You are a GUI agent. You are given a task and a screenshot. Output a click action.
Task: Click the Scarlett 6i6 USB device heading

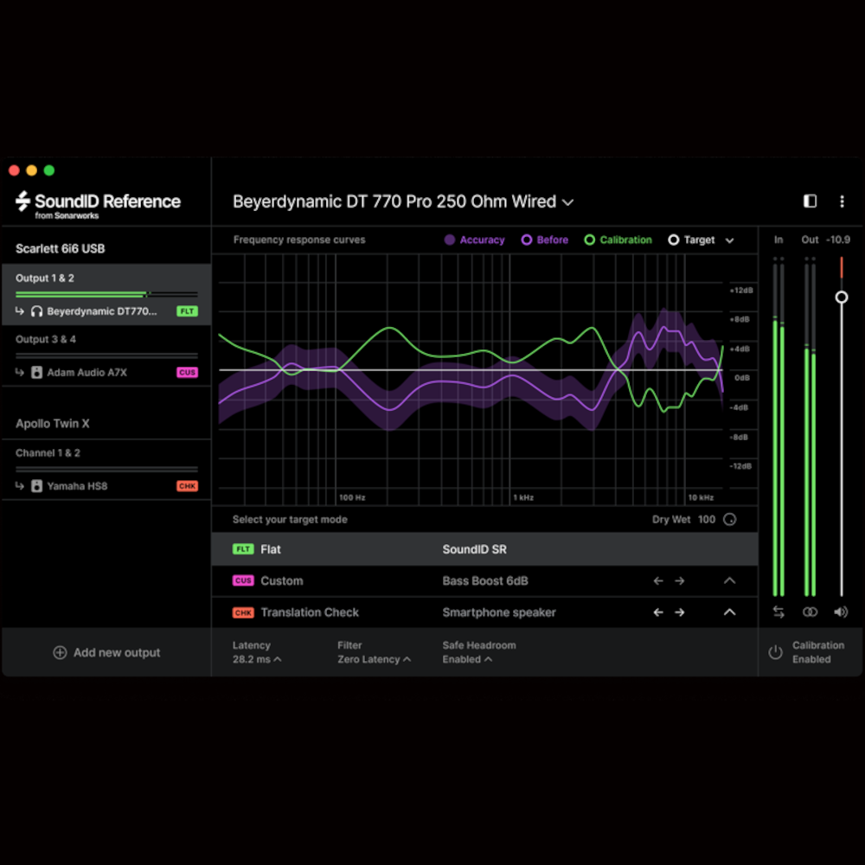click(61, 249)
